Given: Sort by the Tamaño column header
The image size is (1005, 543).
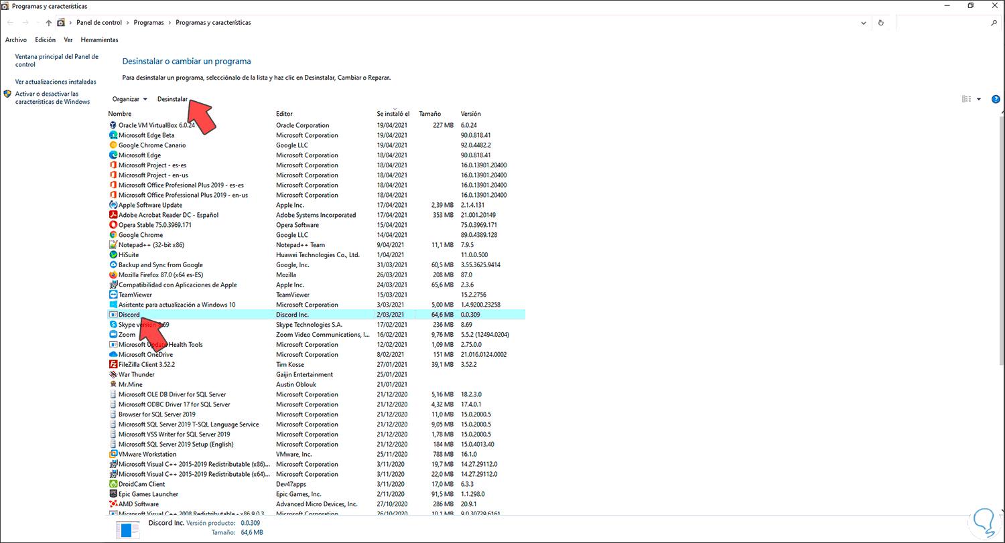Looking at the screenshot, I should pyautogui.click(x=430, y=114).
